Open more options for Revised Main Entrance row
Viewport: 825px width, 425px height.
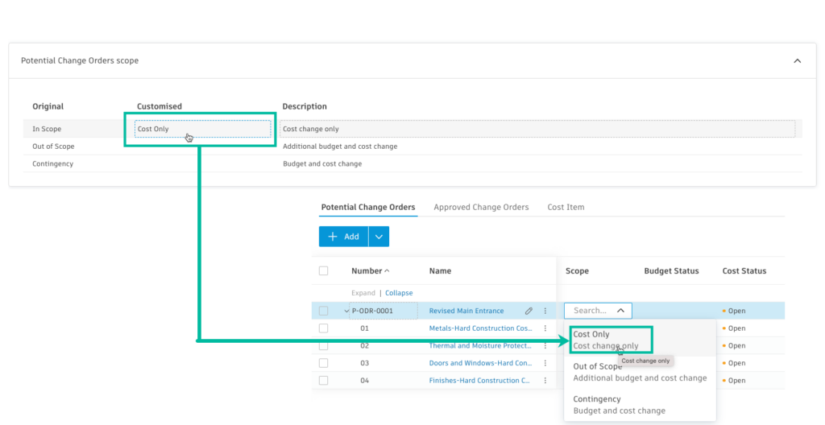click(x=545, y=311)
